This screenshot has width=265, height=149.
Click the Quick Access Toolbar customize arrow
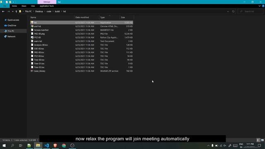(13, 2)
